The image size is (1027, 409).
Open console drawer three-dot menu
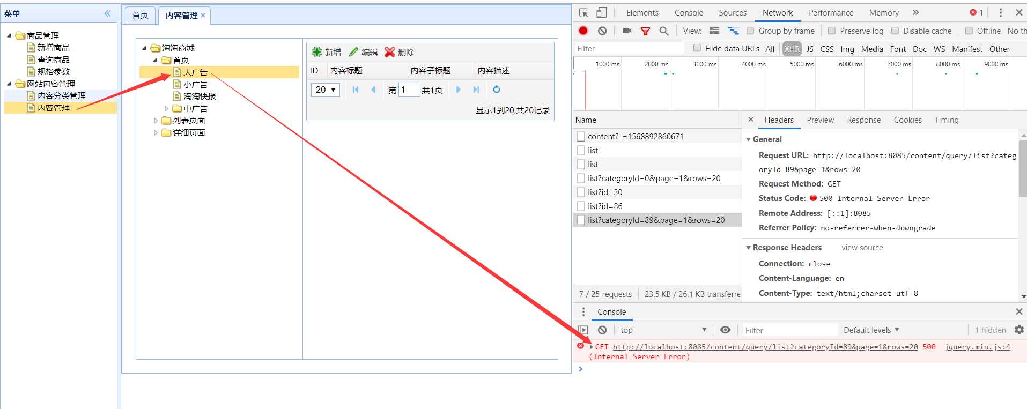[x=583, y=312]
